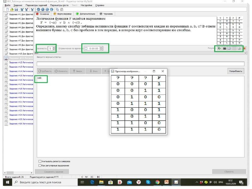
Task: Click the New file icon in toolbar
Action: (x=7, y=10)
